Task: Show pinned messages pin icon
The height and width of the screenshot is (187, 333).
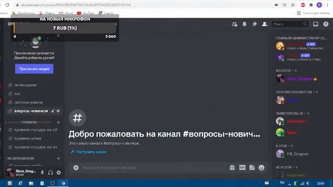Action: (254, 24)
